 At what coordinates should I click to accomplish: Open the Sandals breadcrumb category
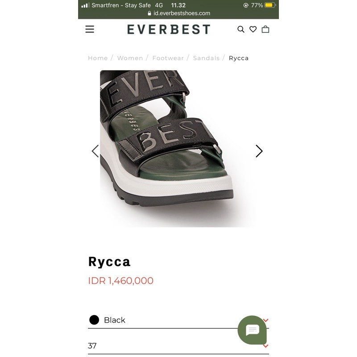[x=207, y=58]
